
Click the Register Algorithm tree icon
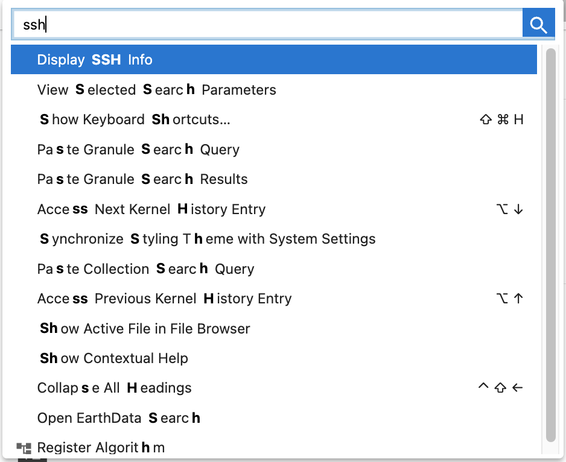point(24,448)
